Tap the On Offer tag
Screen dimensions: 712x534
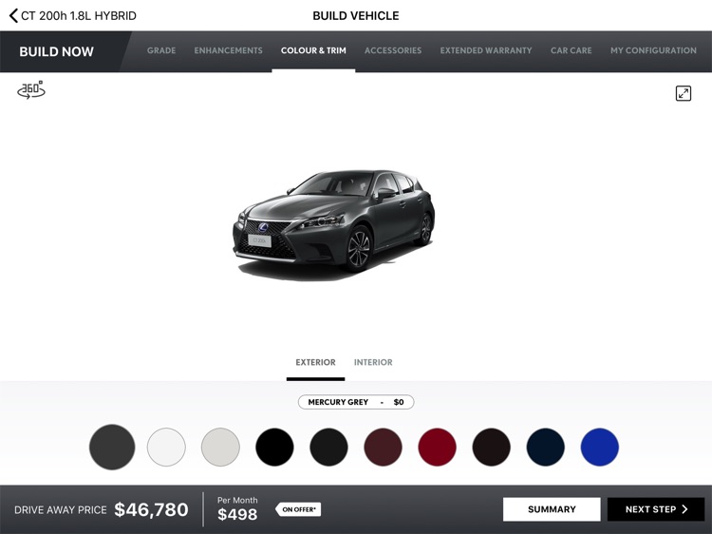click(298, 509)
